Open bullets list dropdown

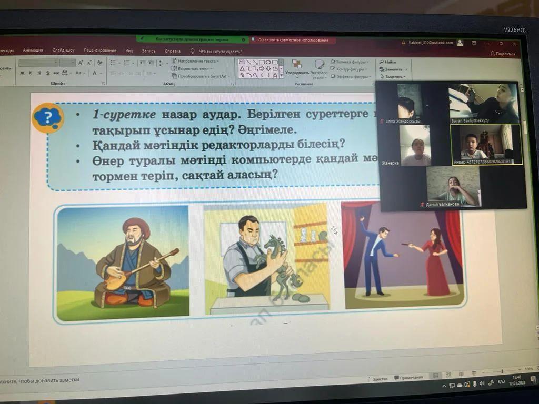pyautogui.click(x=119, y=63)
